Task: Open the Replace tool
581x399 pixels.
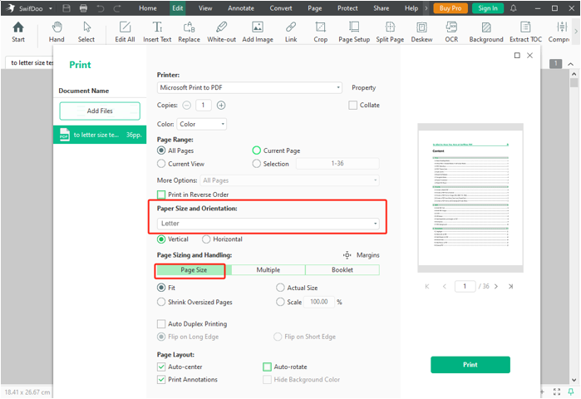Action: [x=189, y=32]
